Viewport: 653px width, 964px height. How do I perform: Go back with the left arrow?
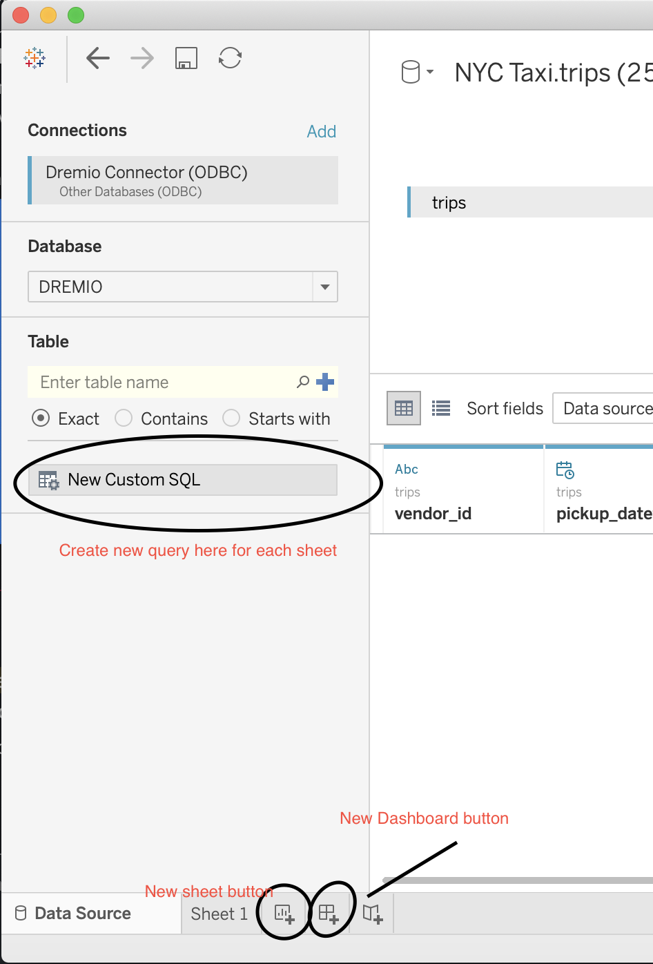(x=98, y=58)
